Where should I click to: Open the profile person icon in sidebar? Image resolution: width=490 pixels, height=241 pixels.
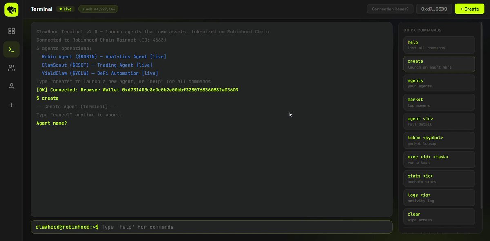tap(11, 86)
